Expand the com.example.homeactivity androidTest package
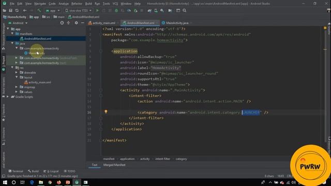The image size is (331, 186). coord(17,58)
